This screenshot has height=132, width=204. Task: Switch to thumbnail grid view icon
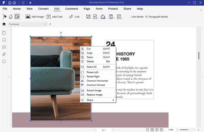(161, 130)
